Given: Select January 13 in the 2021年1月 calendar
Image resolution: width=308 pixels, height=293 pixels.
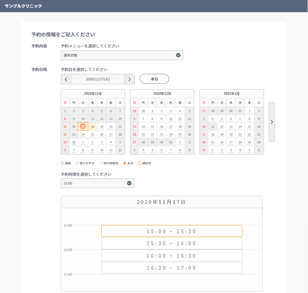Looking at the screenshot, I should coord(231,126).
